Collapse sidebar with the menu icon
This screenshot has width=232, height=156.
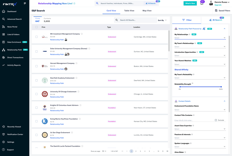25,3
